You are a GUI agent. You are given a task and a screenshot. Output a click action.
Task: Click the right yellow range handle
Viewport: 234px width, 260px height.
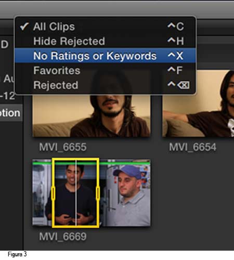coord(98,193)
